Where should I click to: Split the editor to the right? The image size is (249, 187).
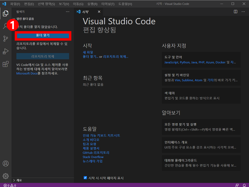[236, 12]
